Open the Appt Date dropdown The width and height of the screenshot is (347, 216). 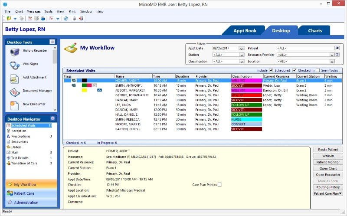pos(242,48)
